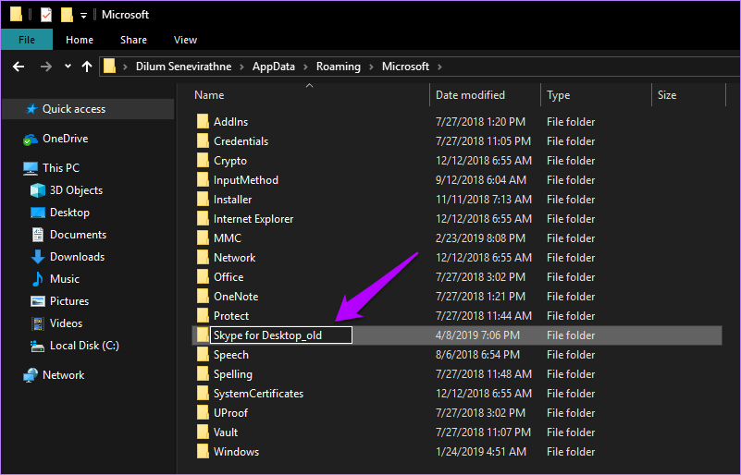
Task: Click the Credentials folder icon
Action: (203, 140)
